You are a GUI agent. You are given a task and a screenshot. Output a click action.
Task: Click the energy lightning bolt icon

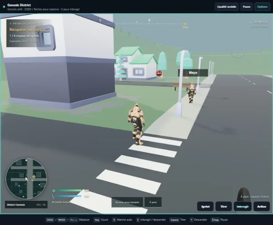[x=53, y=197]
